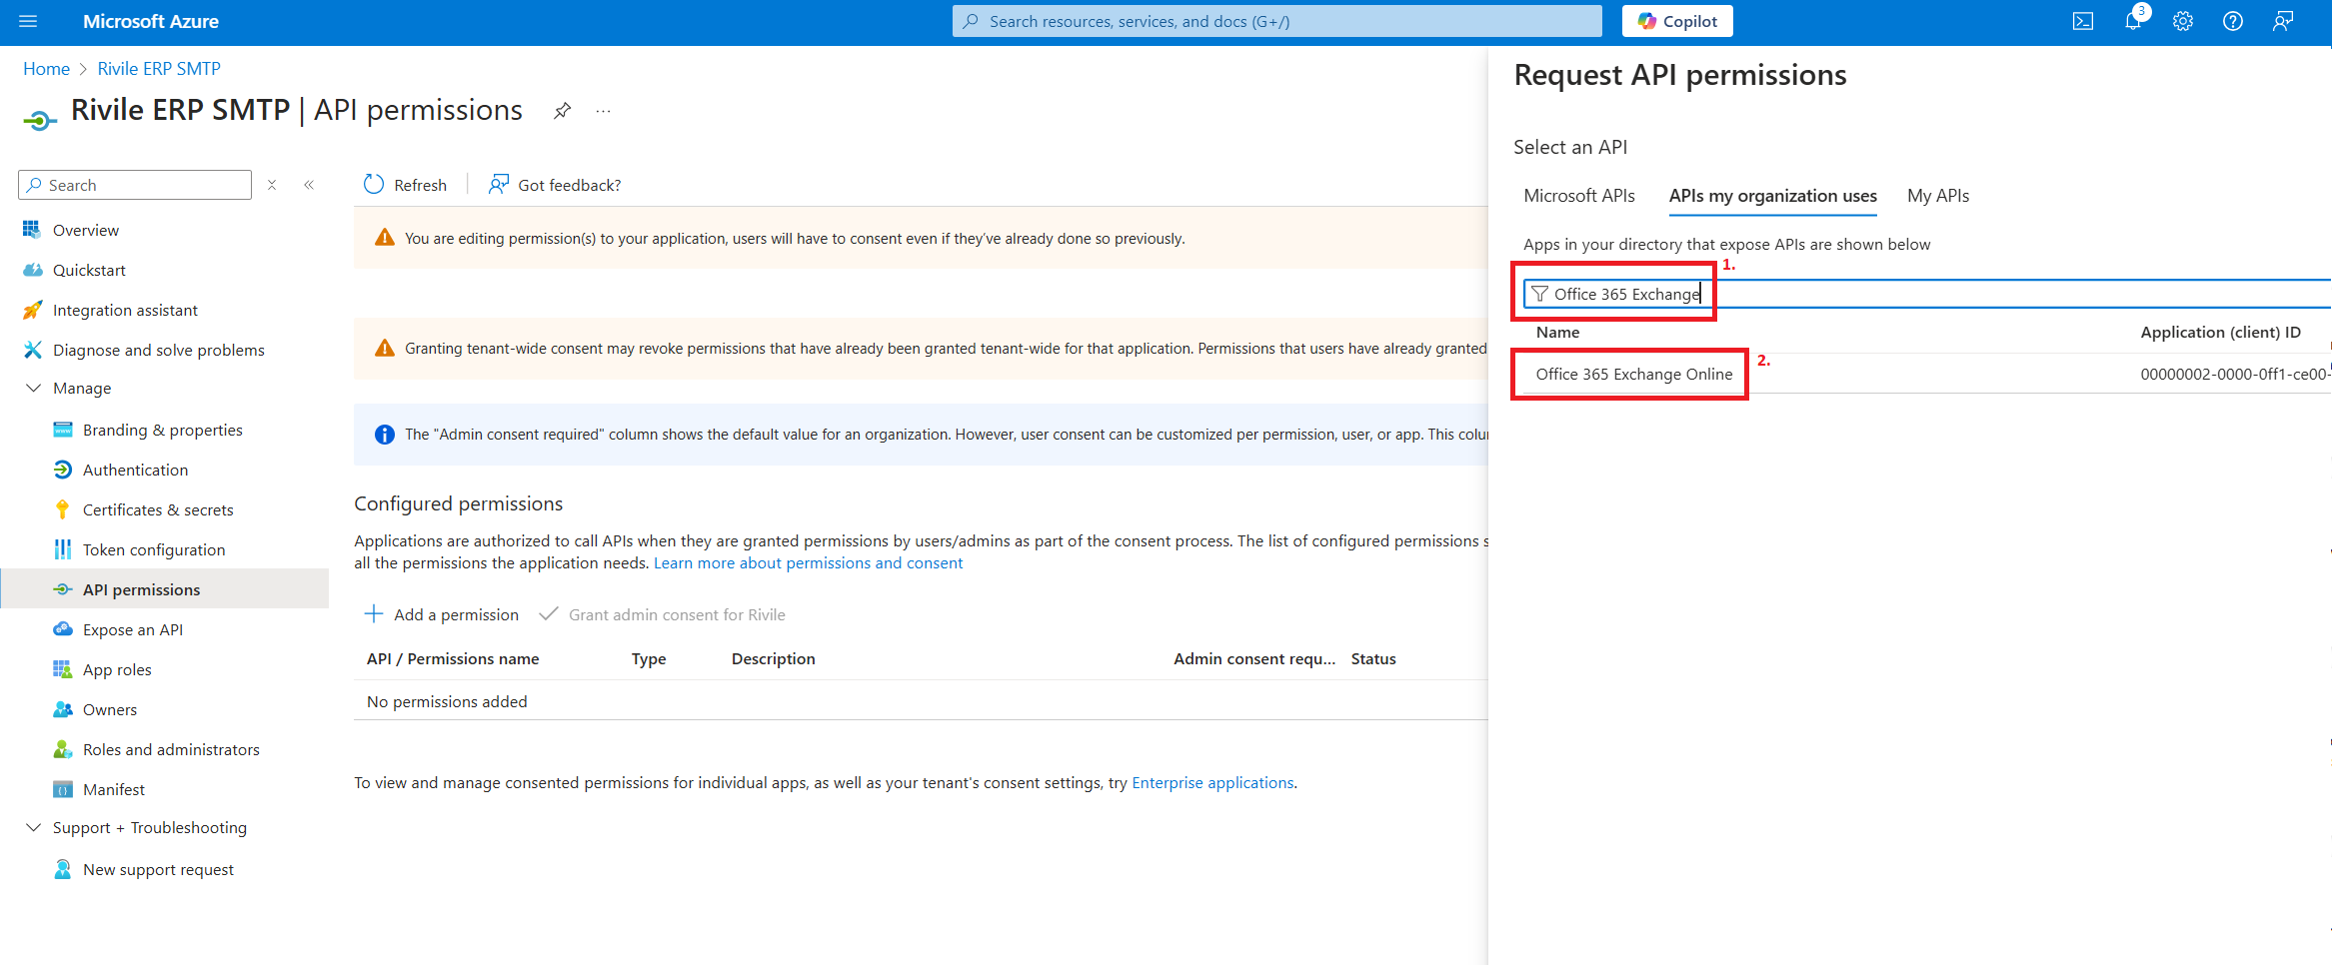
Task: Collapse the Manage section
Action: 33,388
